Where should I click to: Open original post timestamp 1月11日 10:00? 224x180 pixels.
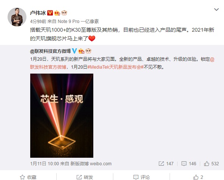[45, 164]
